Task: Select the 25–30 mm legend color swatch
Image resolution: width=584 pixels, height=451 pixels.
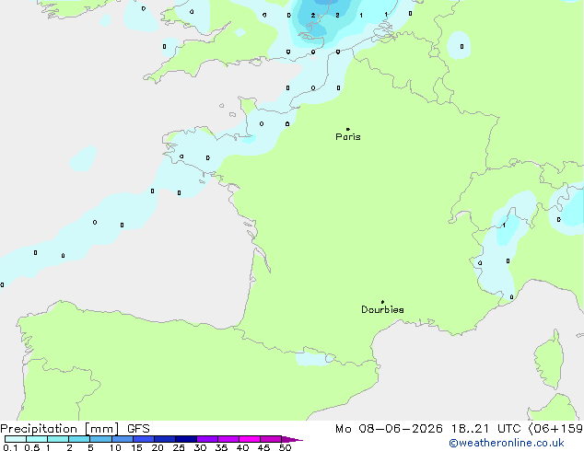Action: (x=186, y=439)
